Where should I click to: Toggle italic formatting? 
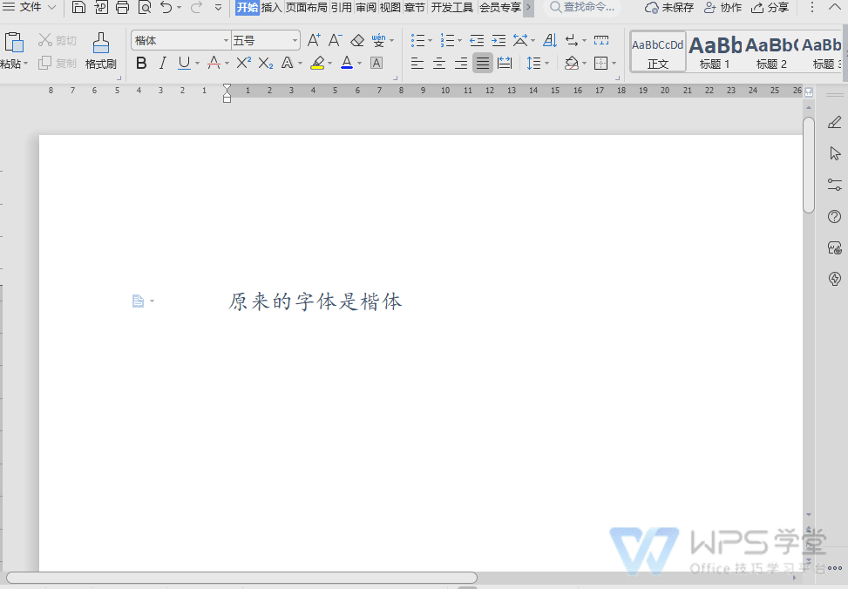[x=162, y=63]
